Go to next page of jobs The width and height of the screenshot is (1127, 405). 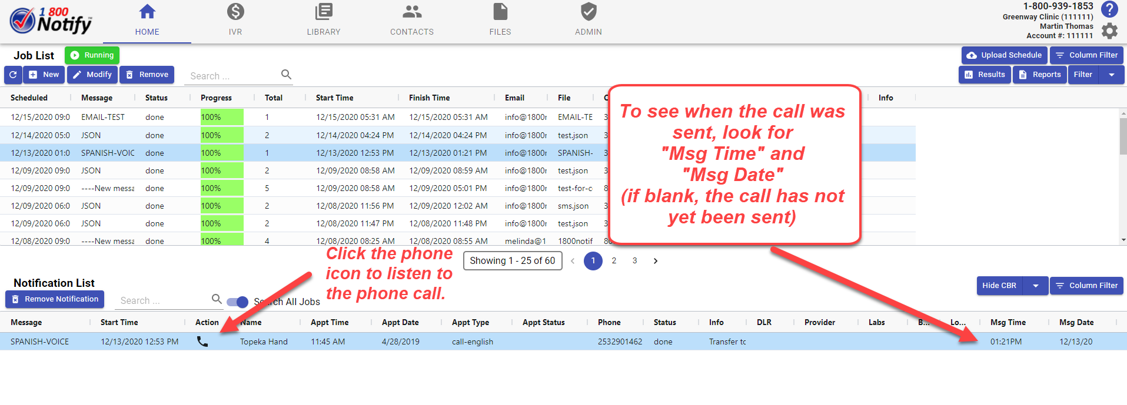pyautogui.click(x=656, y=261)
